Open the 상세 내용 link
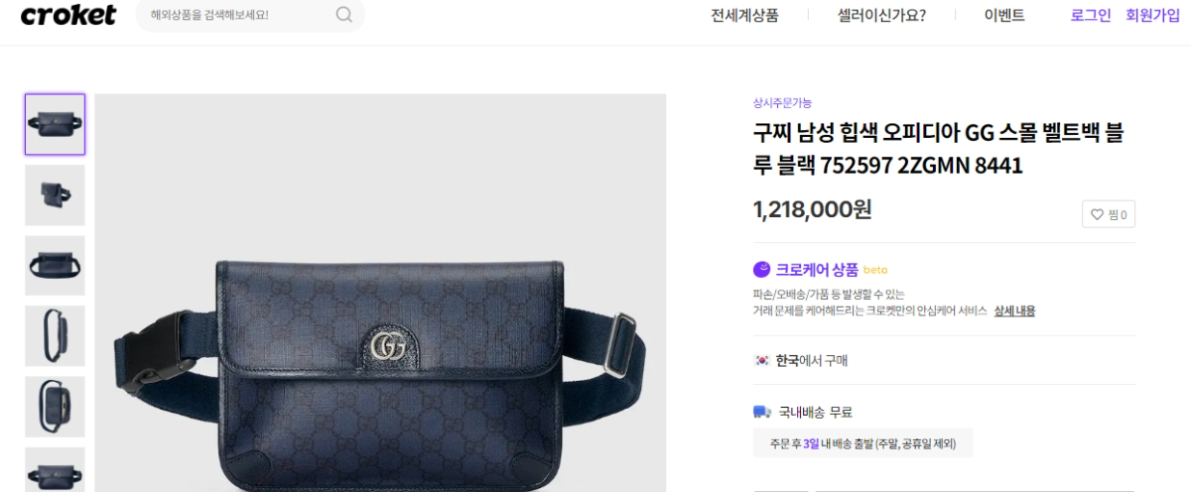 pos(1014,310)
